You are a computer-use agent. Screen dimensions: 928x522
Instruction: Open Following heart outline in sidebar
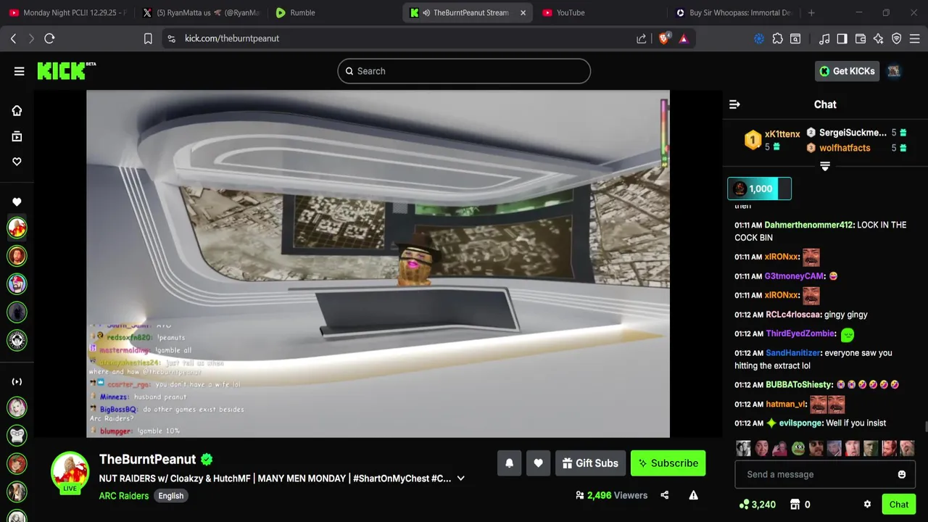(17, 162)
